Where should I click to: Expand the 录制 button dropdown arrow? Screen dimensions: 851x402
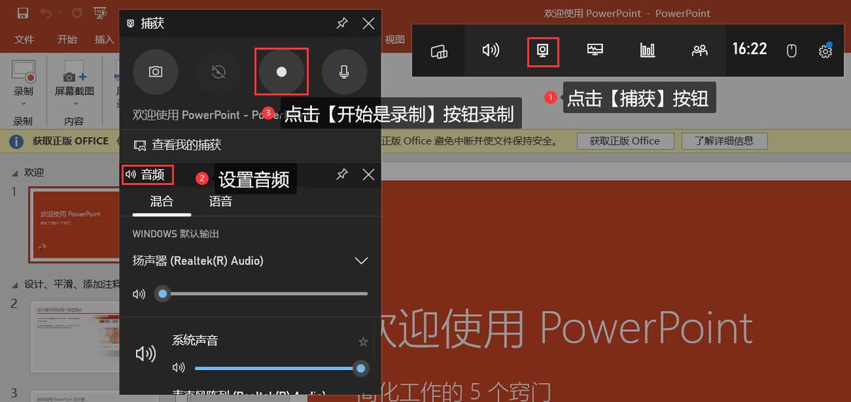(x=23, y=104)
